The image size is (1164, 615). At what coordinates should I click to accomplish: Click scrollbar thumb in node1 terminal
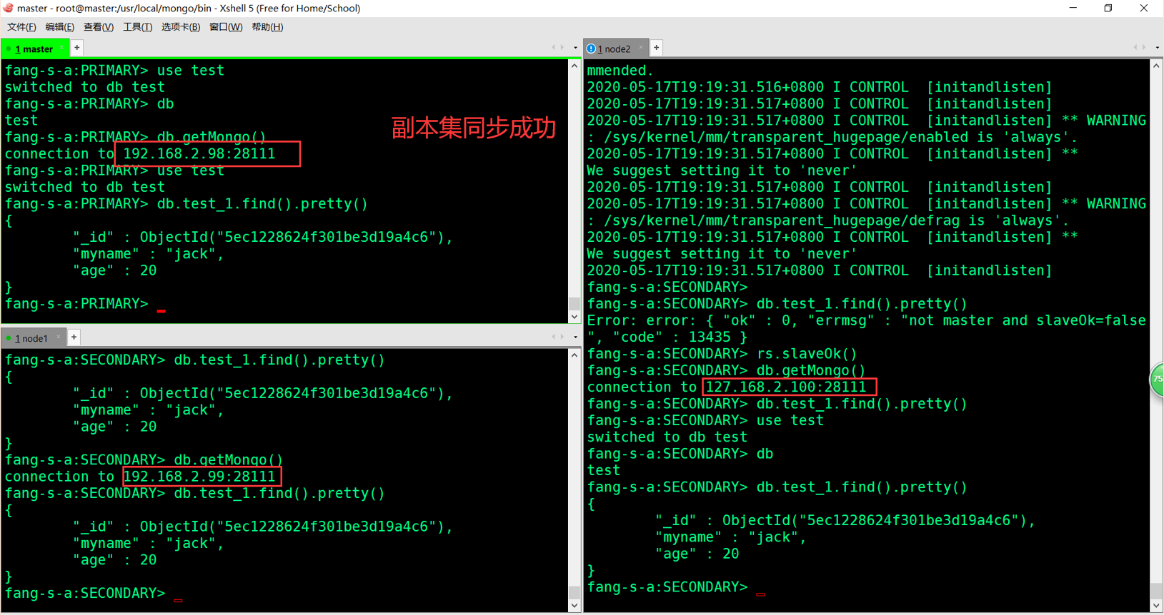[574, 592]
